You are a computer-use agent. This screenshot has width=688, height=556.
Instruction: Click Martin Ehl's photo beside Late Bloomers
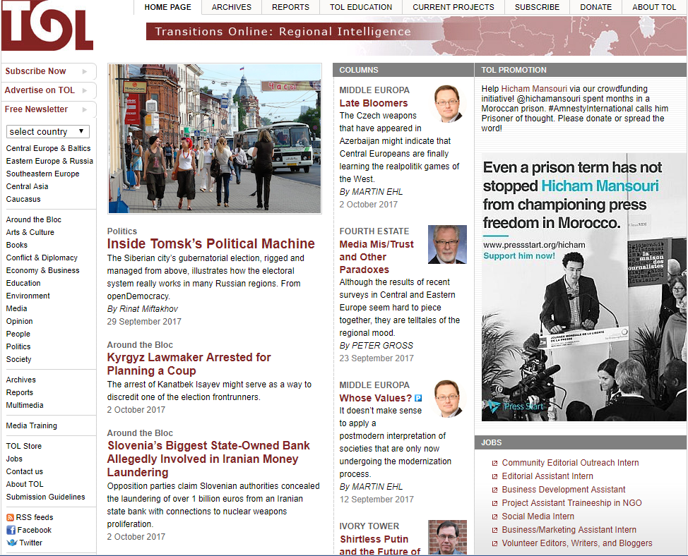(x=448, y=104)
